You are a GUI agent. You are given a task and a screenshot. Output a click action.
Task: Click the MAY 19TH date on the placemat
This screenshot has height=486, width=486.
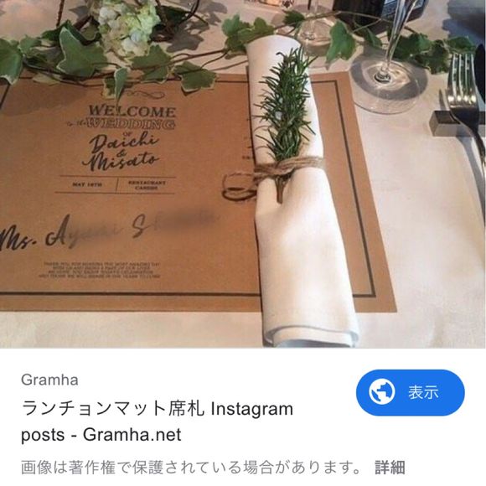tap(87, 184)
